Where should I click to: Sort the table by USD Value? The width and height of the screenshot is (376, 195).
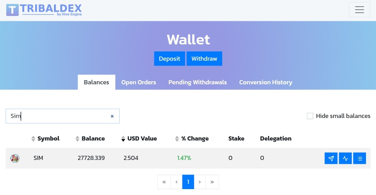139,138
